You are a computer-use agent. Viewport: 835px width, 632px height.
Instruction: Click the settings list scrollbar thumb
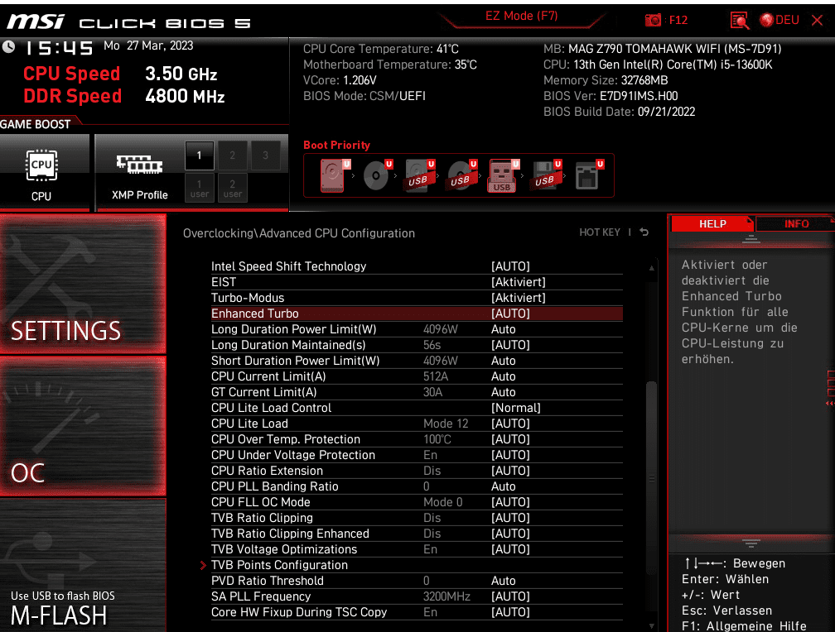651,479
